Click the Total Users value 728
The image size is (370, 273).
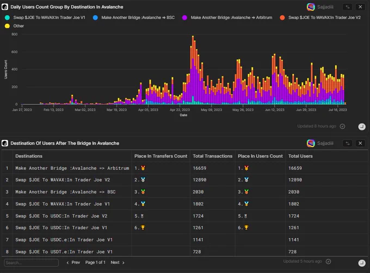coord(292,252)
